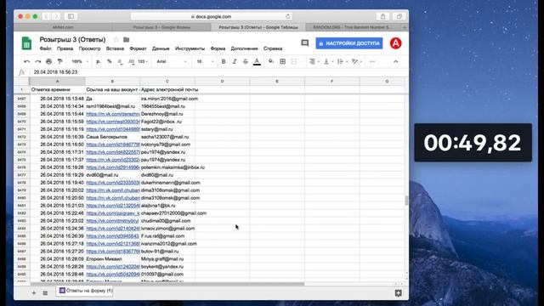The height and width of the screenshot is (306, 544).
Task: Select cell dvd60@mail.ru in column B
Action: 112,175
